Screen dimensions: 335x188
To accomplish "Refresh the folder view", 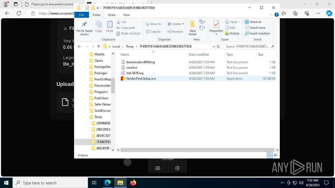I will pyautogui.click(x=218, y=46).
